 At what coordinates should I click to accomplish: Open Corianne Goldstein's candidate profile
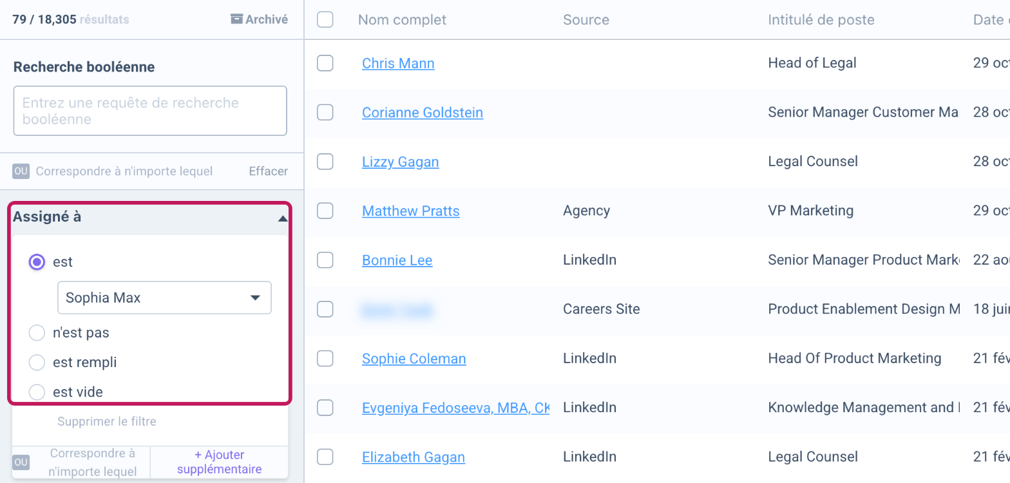[423, 113]
